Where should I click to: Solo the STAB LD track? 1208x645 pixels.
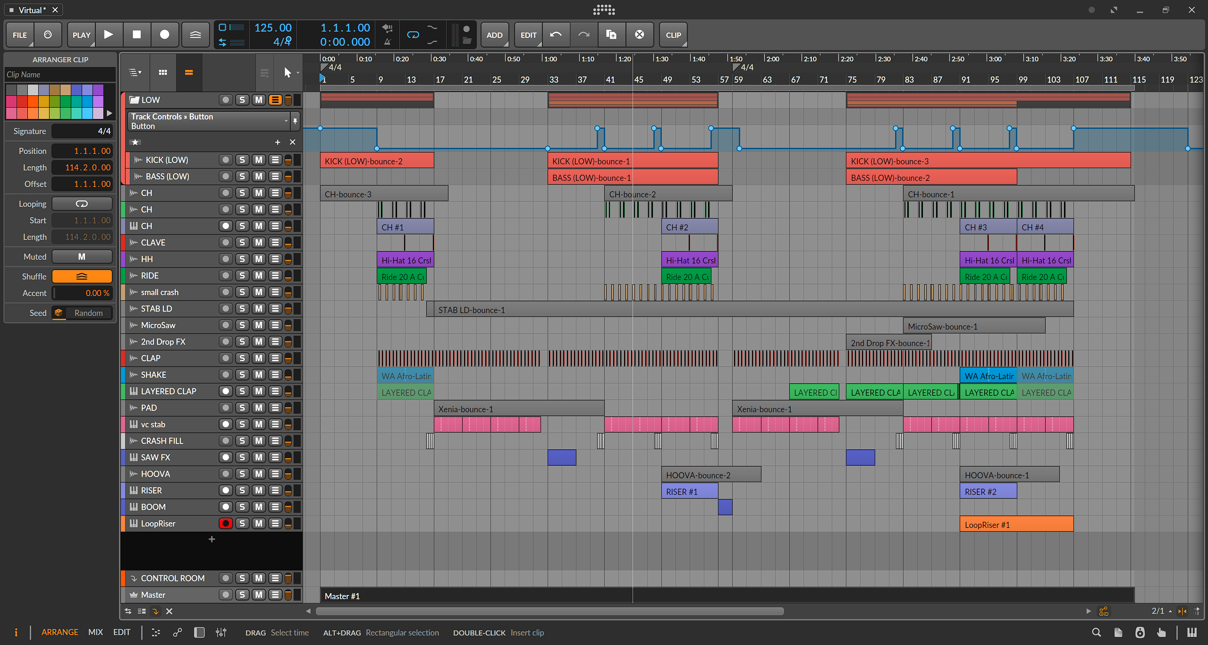click(242, 309)
